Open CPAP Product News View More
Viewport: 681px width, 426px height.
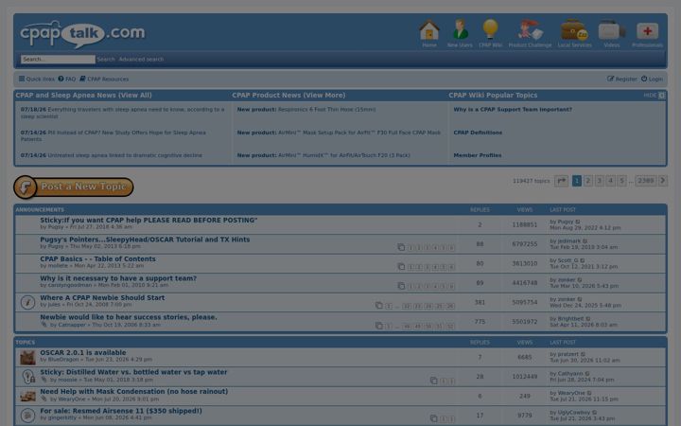[288, 96]
